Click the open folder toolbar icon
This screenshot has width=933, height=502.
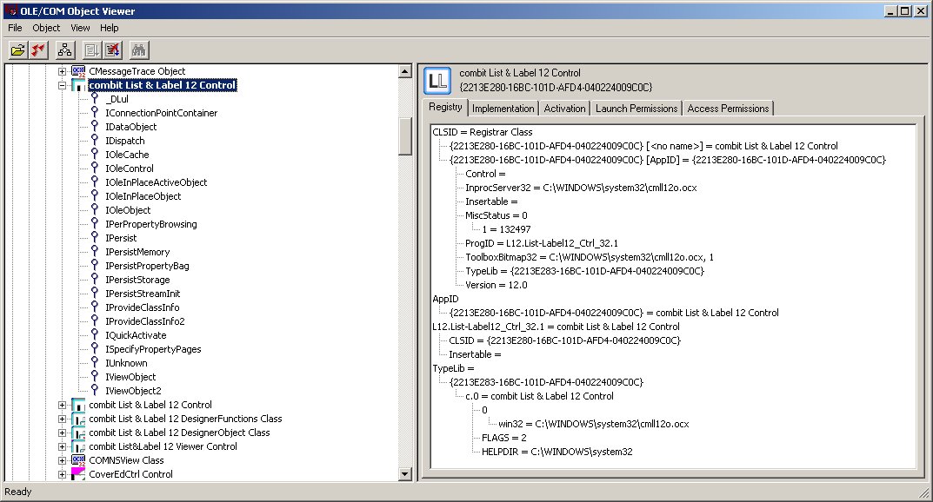tap(17, 50)
